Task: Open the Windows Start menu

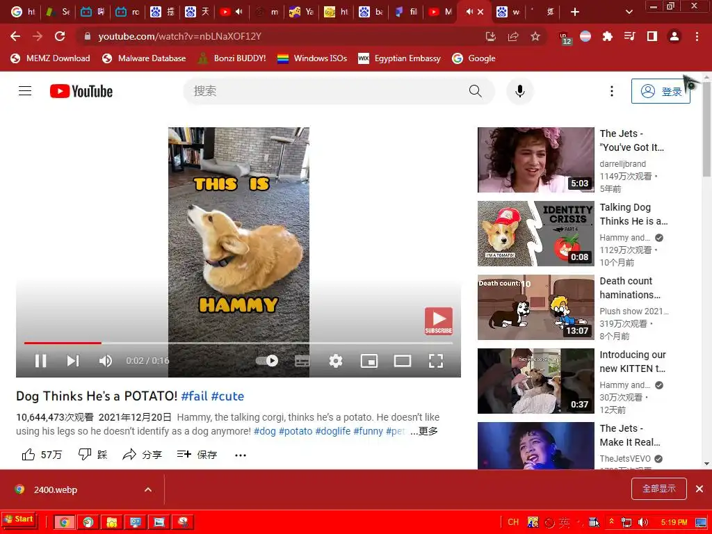Action: click(19, 519)
